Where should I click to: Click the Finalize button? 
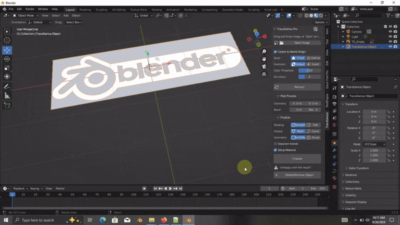[297, 158]
